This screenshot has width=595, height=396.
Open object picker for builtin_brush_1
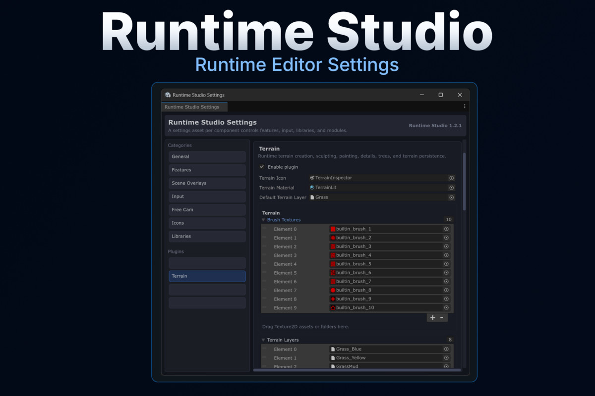[x=446, y=229]
